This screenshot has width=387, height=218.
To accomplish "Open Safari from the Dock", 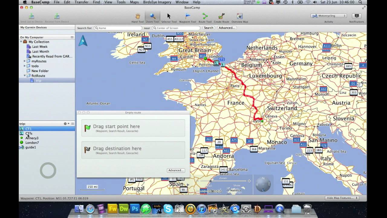I will [90, 209].
